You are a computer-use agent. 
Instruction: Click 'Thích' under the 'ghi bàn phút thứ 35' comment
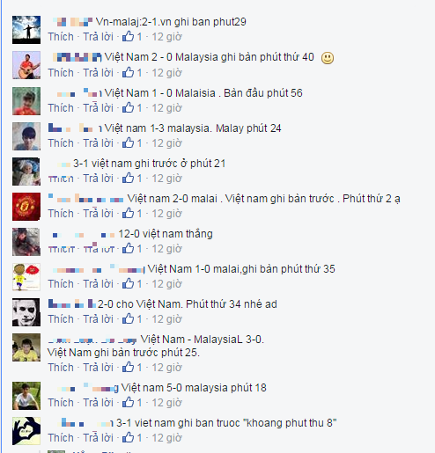tap(61, 284)
